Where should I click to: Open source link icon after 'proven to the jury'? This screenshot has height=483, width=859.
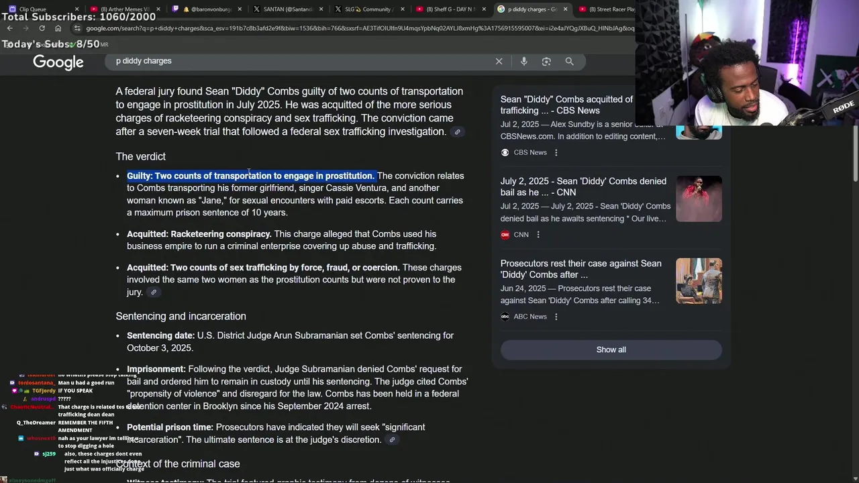point(154,292)
